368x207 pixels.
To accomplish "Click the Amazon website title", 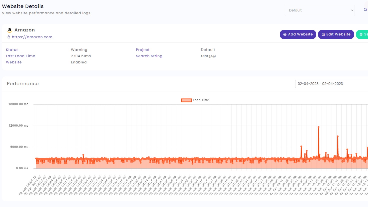I will [24, 30].
